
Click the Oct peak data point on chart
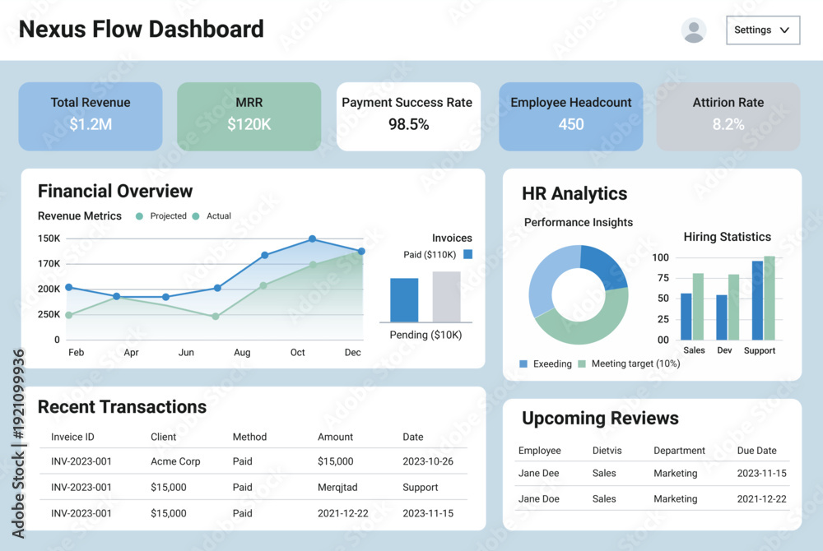pos(312,238)
